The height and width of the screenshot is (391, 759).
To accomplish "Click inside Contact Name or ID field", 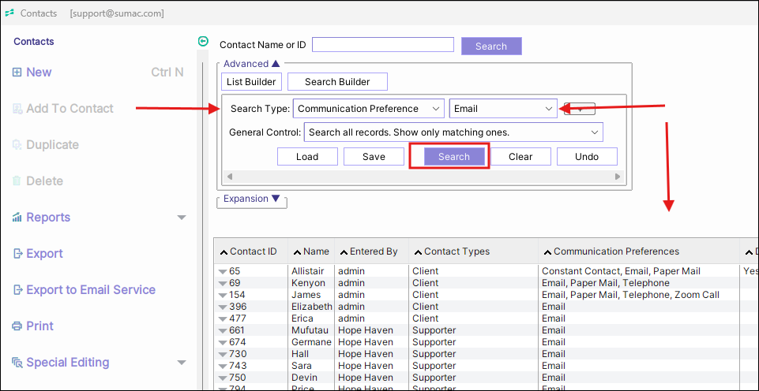I will [383, 45].
